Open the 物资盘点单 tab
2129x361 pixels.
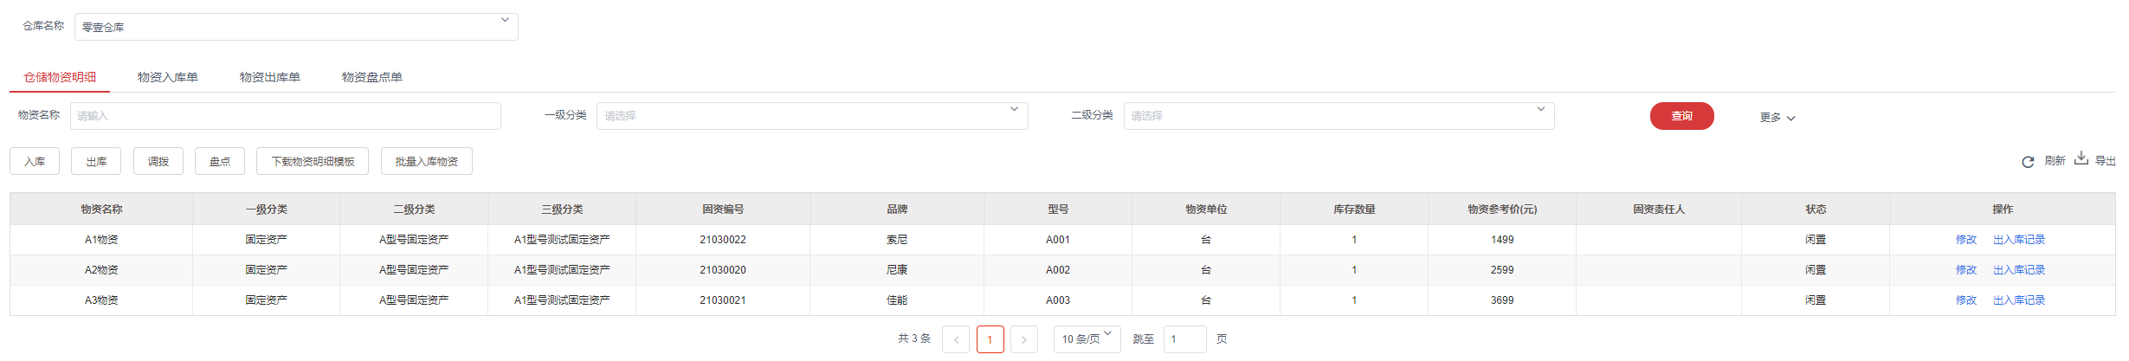click(x=372, y=77)
